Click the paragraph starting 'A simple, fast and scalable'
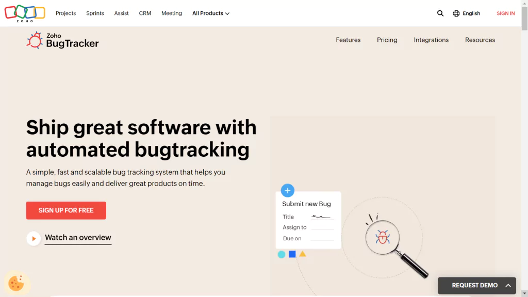The height and width of the screenshot is (297, 528). (x=126, y=178)
